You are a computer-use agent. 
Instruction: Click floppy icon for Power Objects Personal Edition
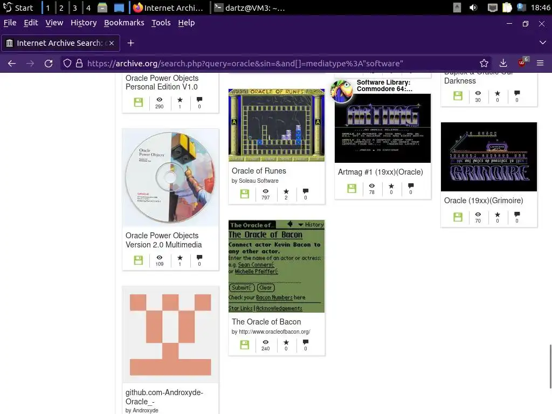(x=139, y=102)
